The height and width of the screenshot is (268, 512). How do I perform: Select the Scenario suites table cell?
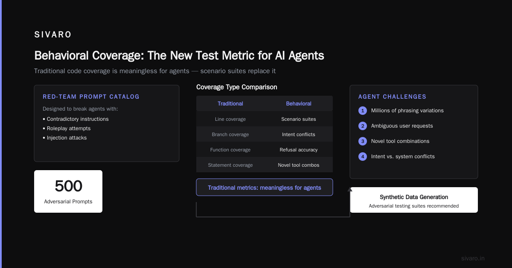299,119
